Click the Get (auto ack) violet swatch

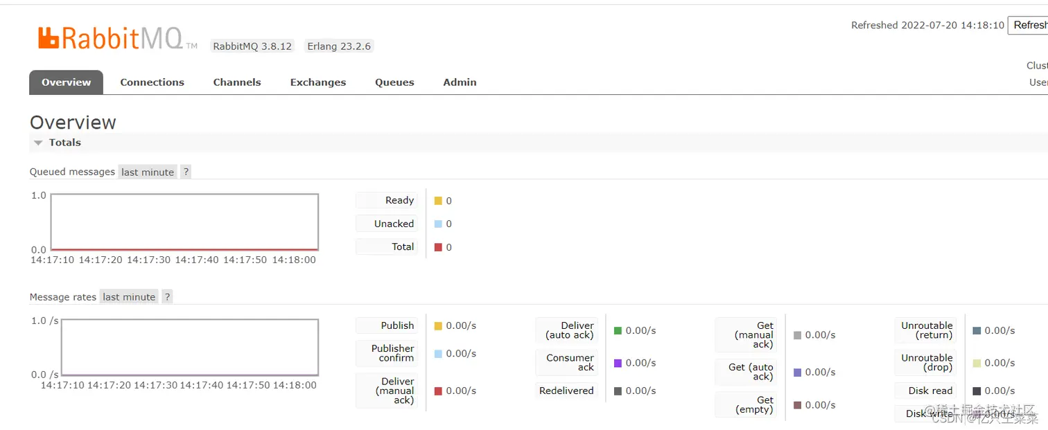(x=797, y=372)
